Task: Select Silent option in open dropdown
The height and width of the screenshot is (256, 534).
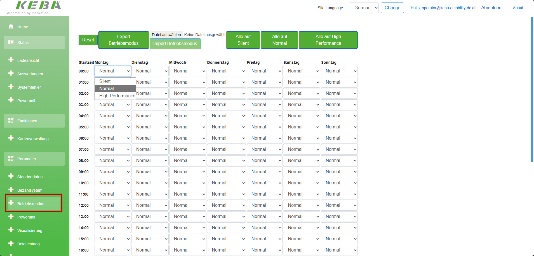Action: click(x=115, y=81)
